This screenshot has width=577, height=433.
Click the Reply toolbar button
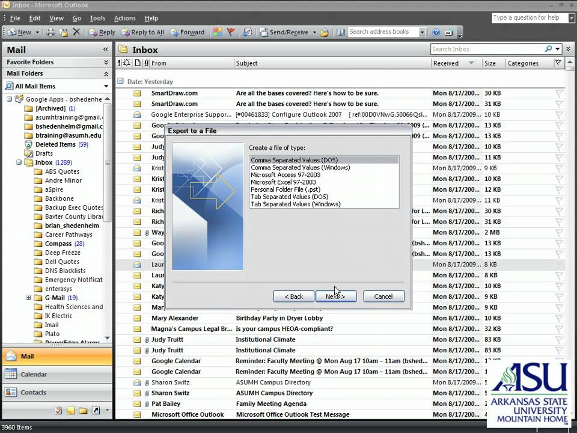tap(102, 32)
